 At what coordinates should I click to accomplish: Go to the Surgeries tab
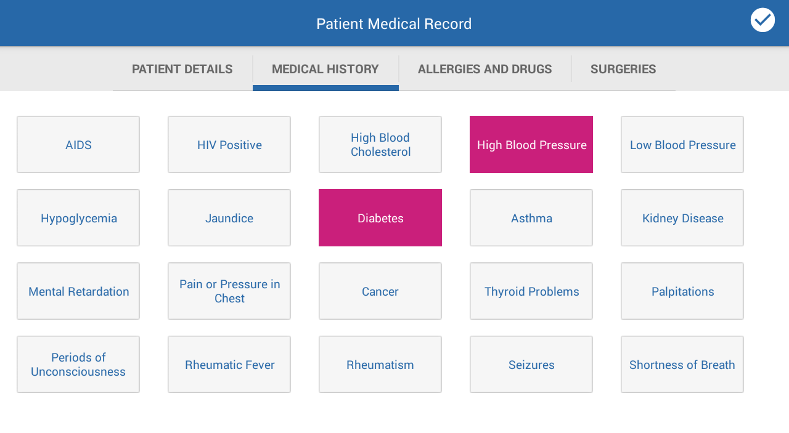point(623,69)
